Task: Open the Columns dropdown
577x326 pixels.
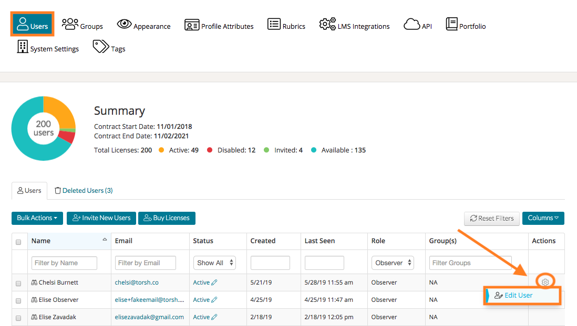Action: tap(543, 218)
